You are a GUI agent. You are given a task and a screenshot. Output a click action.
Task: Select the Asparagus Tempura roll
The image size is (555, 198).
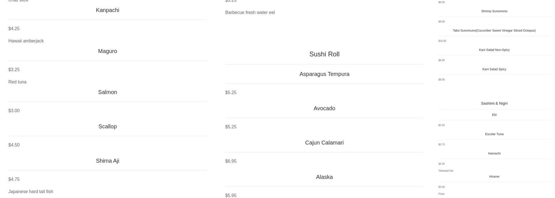click(x=324, y=74)
